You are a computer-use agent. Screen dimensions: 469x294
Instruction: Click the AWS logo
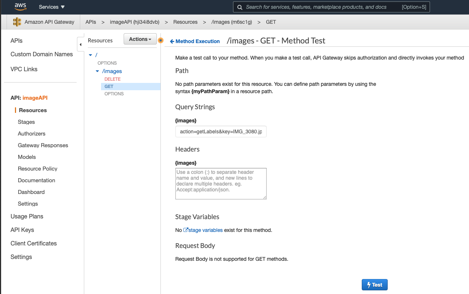21,7
